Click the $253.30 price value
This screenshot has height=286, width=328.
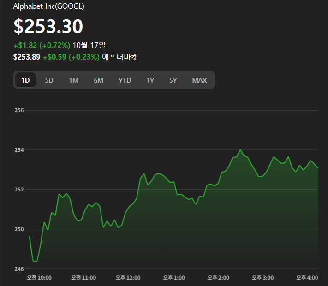coord(48,26)
